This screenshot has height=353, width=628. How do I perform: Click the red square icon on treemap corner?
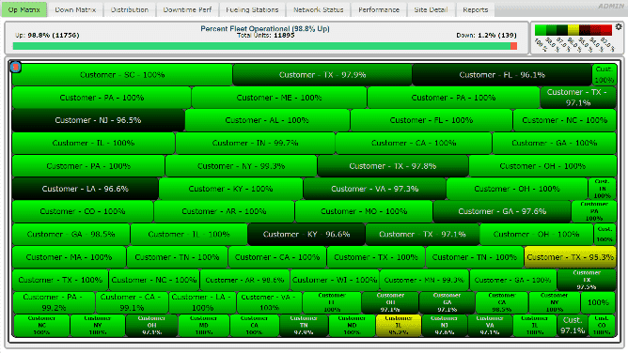16,68
